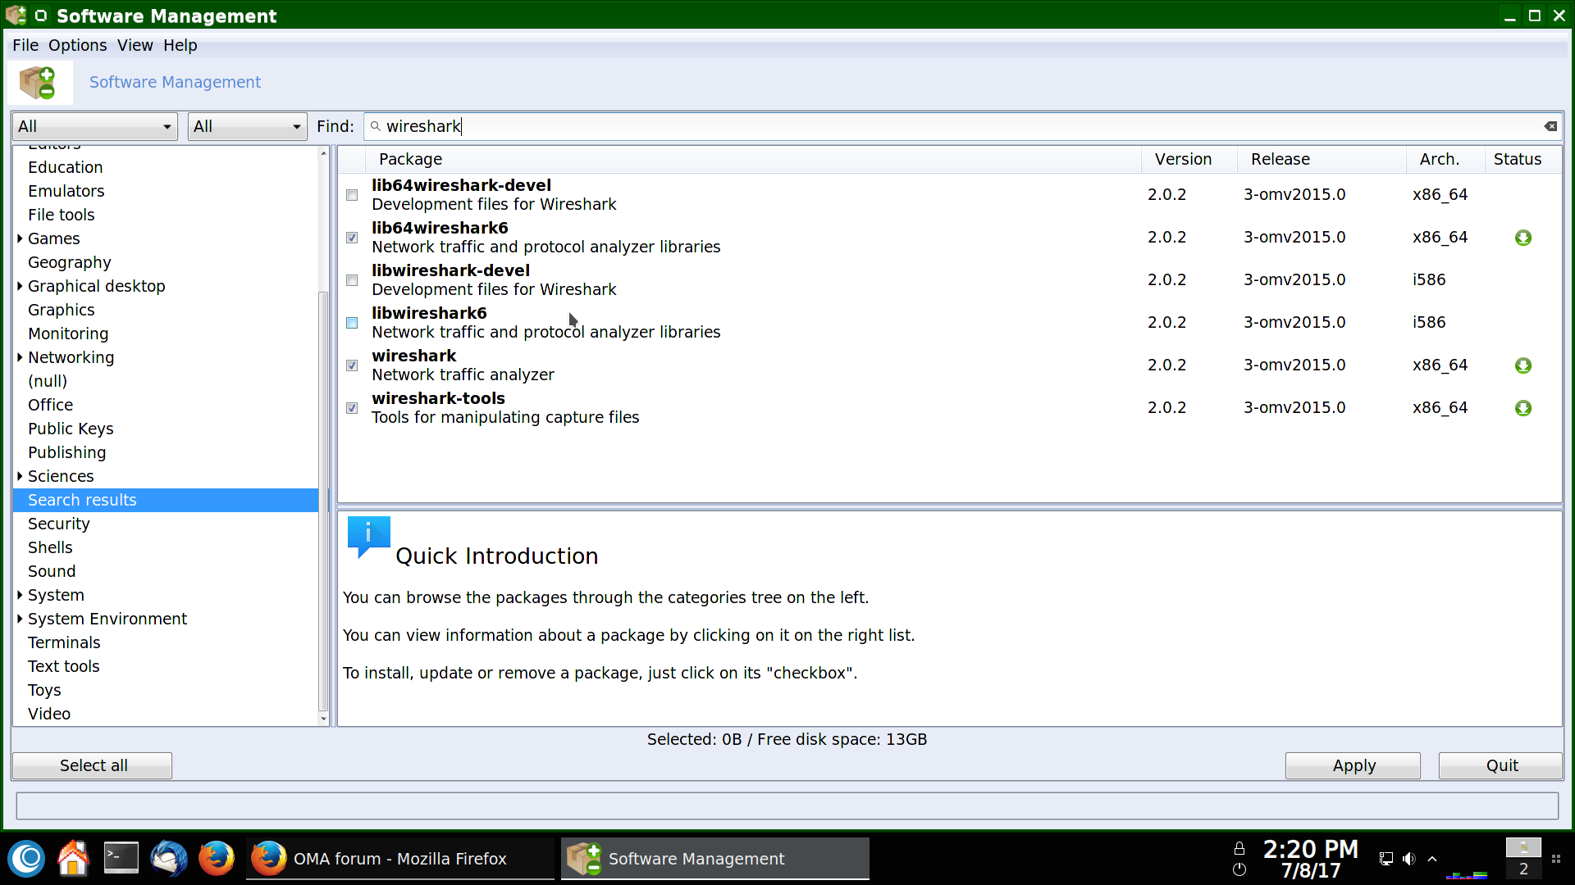This screenshot has height=885, width=1575.
Task: Click the network icon in system tray
Action: point(1386,859)
